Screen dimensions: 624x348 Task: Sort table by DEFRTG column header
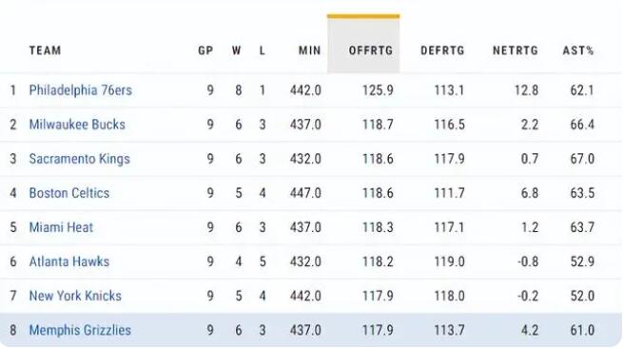click(442, 50)
